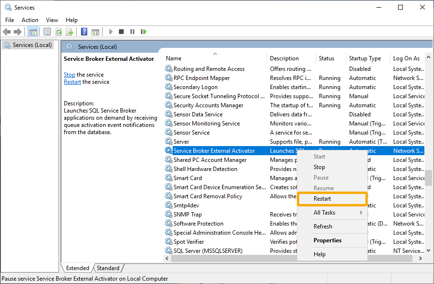This screenshot has width=434, height=284.
Task: Open the Help menu in menu bar
Action: (x=71, y=20)
